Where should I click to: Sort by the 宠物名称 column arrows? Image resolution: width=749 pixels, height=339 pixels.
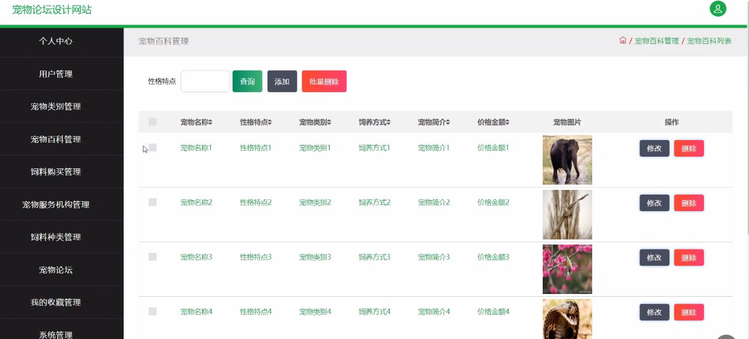tap(210, 122)
